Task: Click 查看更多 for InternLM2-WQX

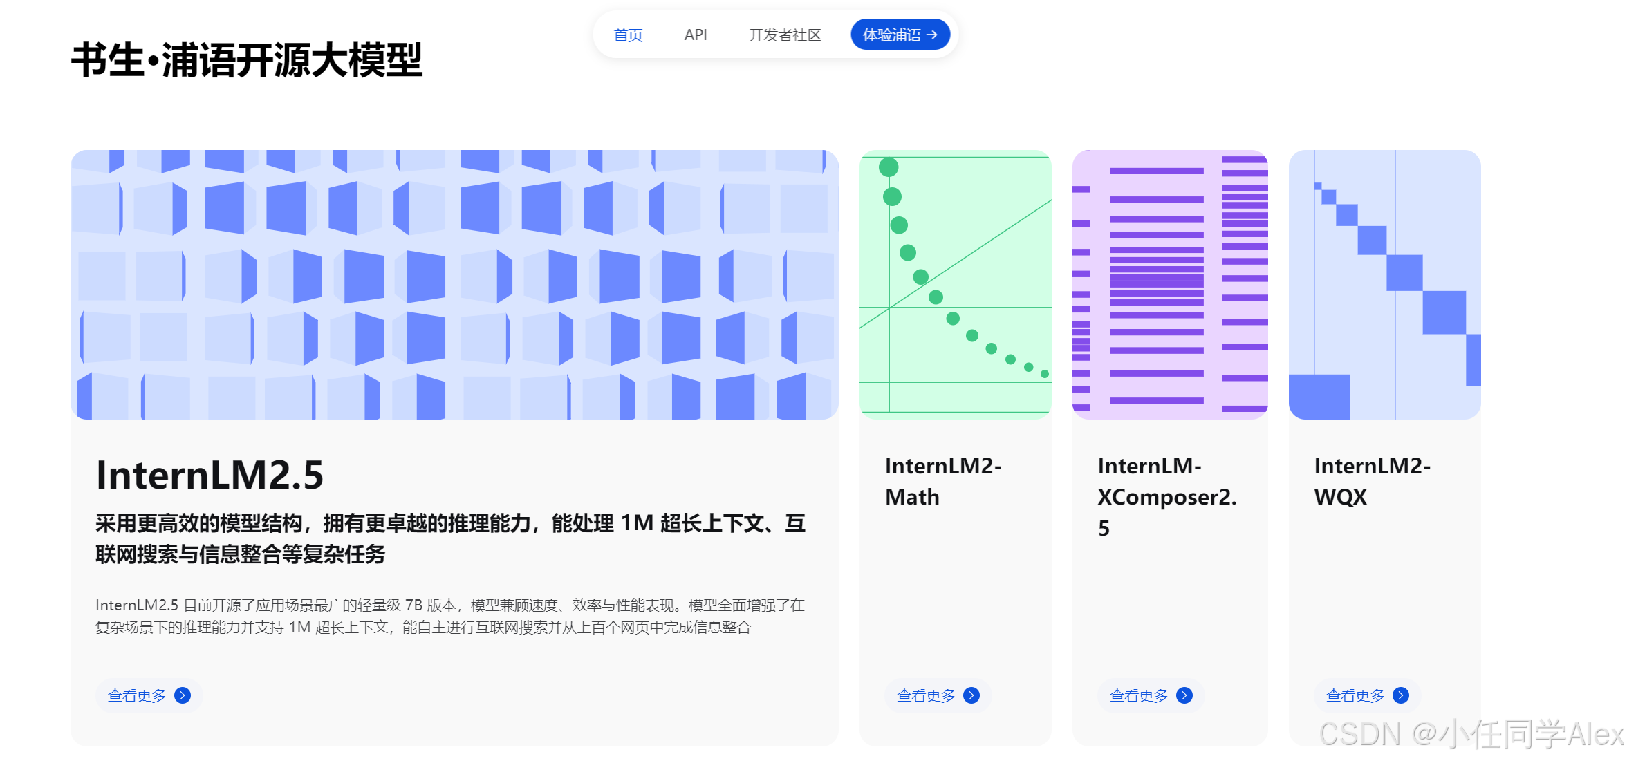Action: (1355, 695)
